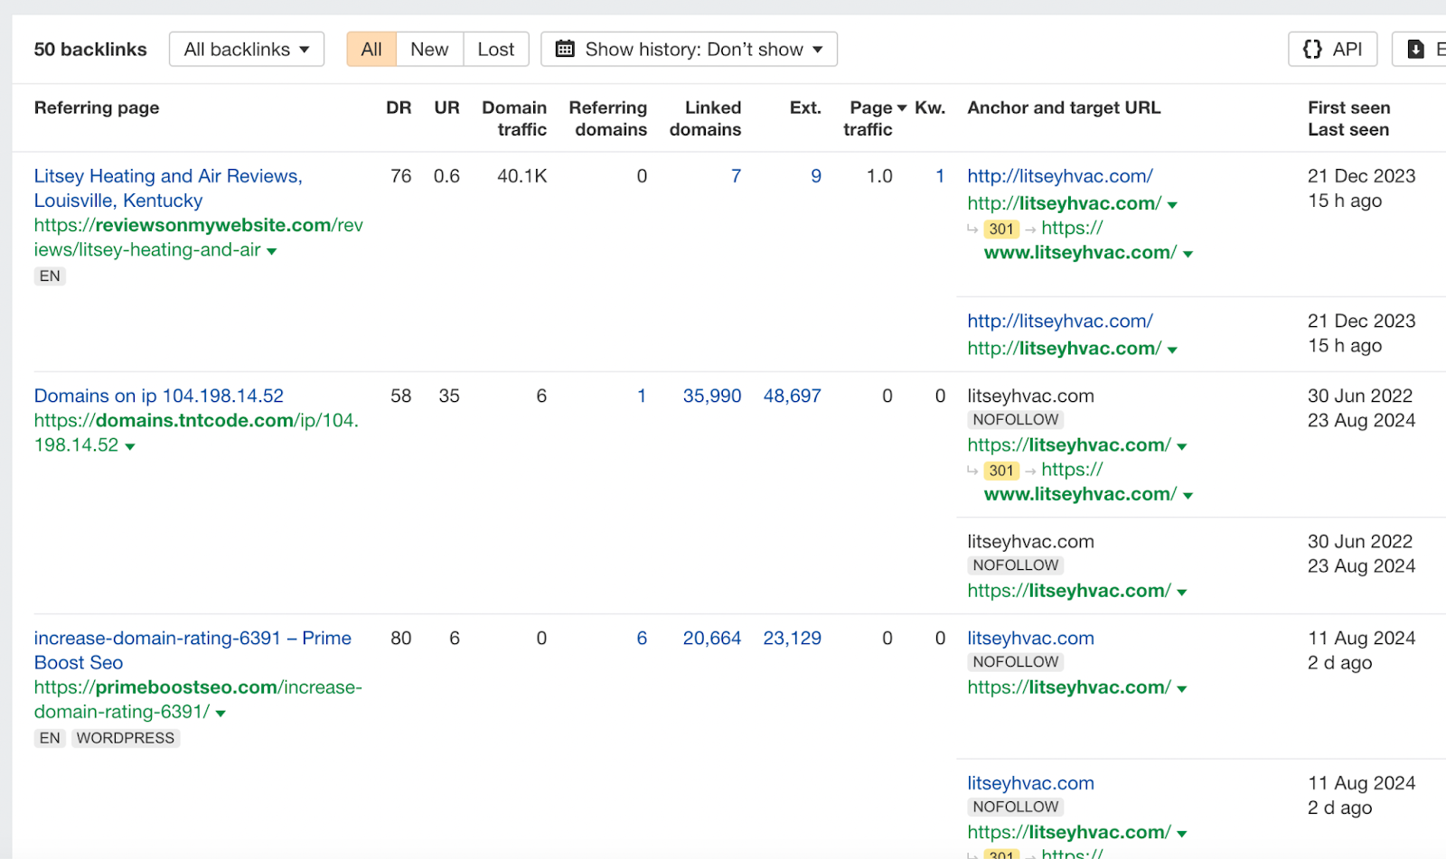This screenshot has height=859, width=1446.
Task: Click linked domains value 7
Action: click(737, 176)
